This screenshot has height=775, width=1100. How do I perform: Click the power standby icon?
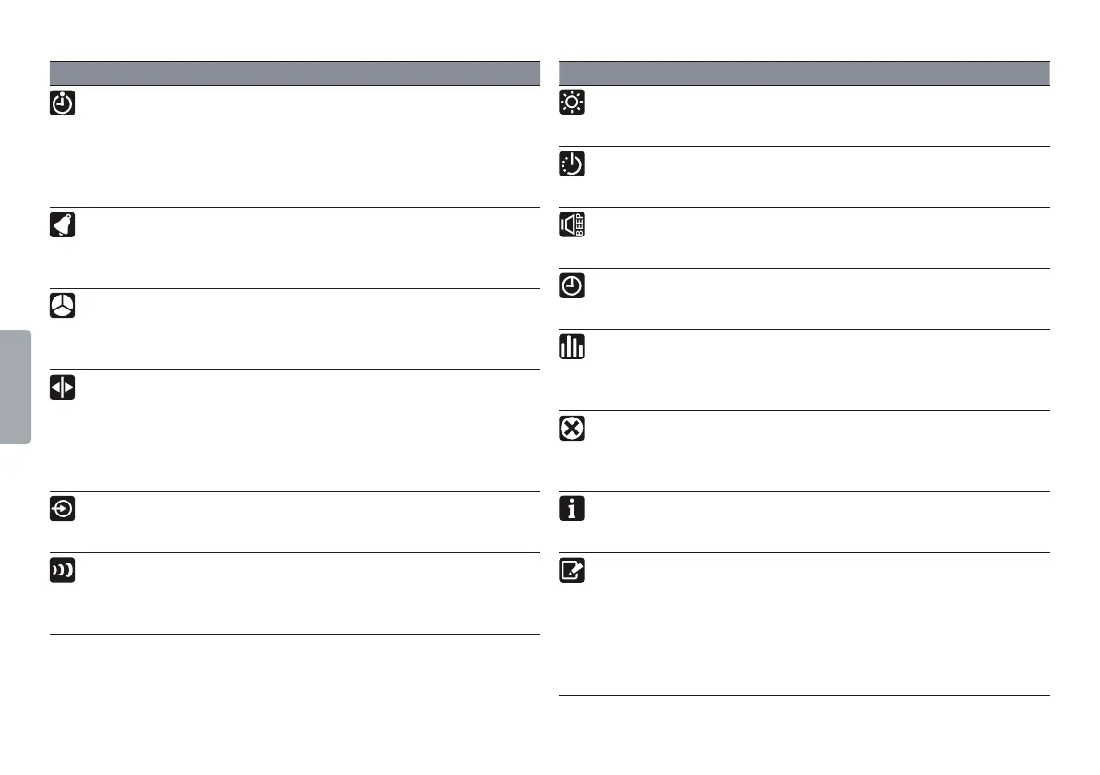pyautogui.click(x=573, y=164)
